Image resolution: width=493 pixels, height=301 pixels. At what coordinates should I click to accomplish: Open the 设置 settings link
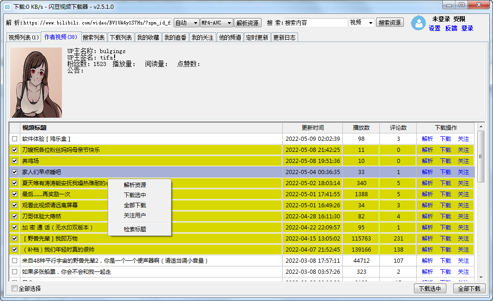pos(434,28)
